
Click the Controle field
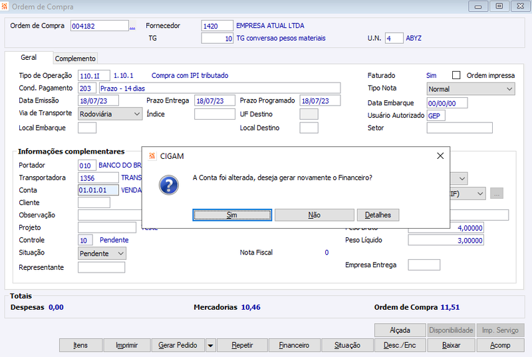[x=85, y=240]
